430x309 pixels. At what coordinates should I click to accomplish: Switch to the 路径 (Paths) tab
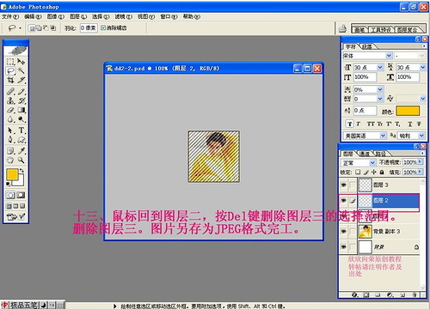click(x=380, y=154)
